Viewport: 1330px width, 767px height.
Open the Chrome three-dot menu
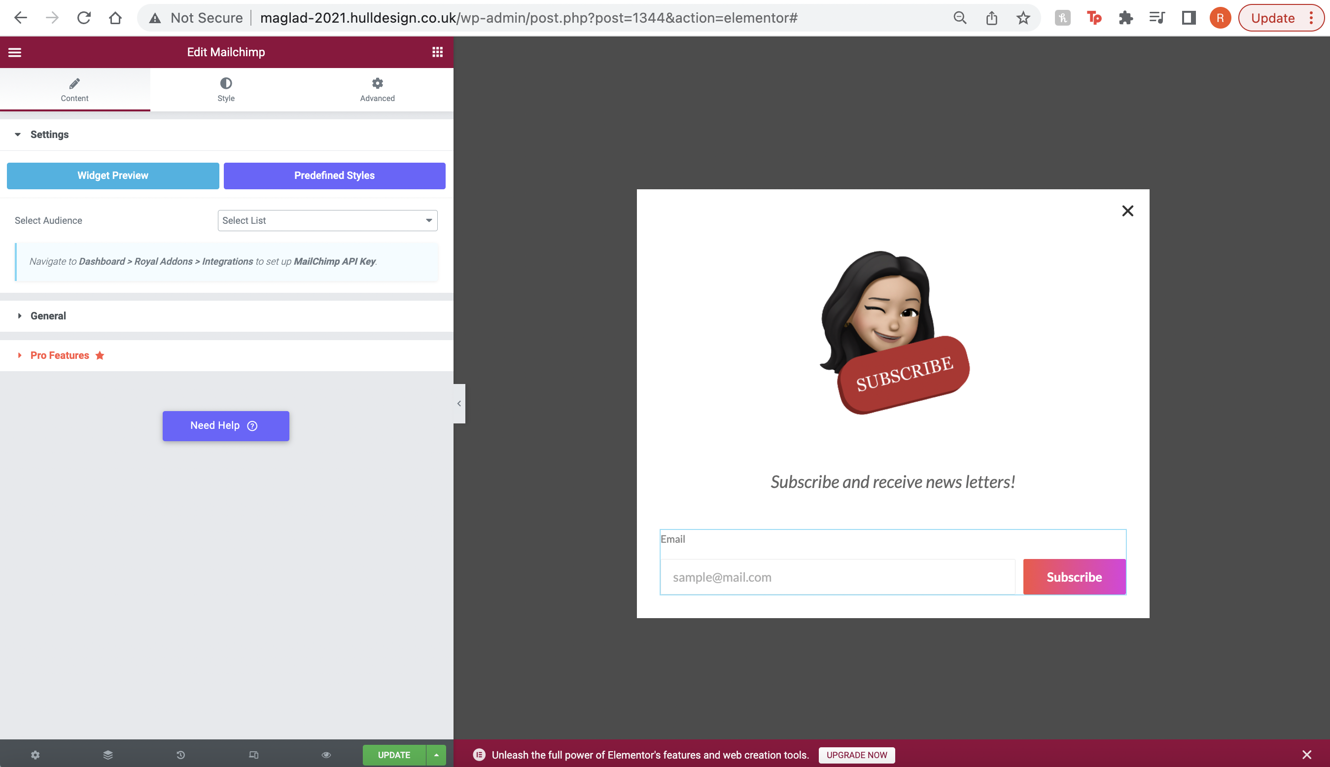click(1312, 18)
